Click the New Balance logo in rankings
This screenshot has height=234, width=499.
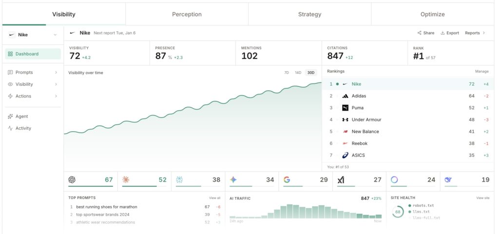345,132
